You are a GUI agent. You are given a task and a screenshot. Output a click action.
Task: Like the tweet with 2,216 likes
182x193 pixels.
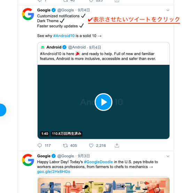91,146
